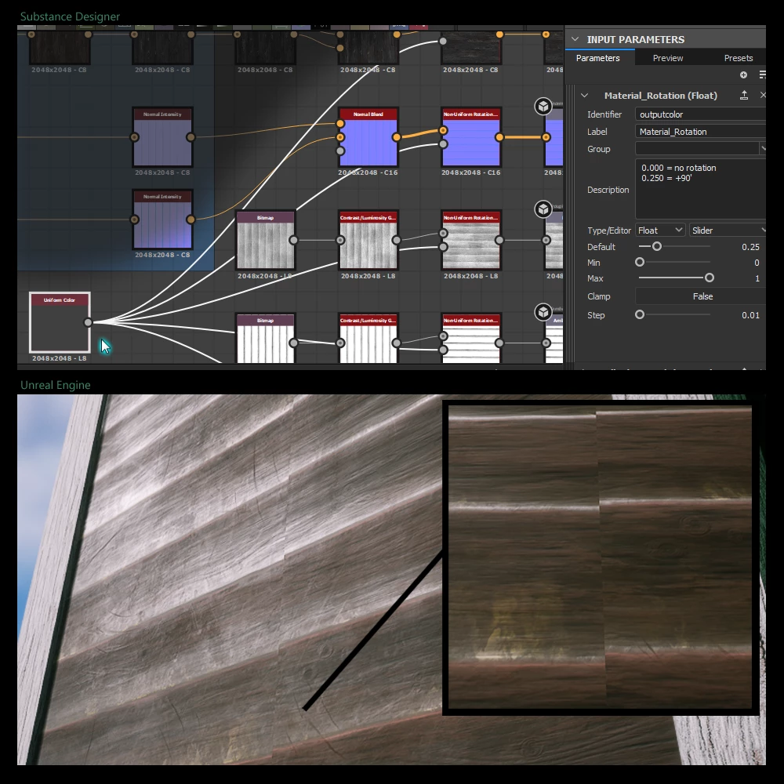Image resolution: width=784 pixels, height=784 pixels.
Task: Select the Normal Blend node
Action: click(368, 137)
